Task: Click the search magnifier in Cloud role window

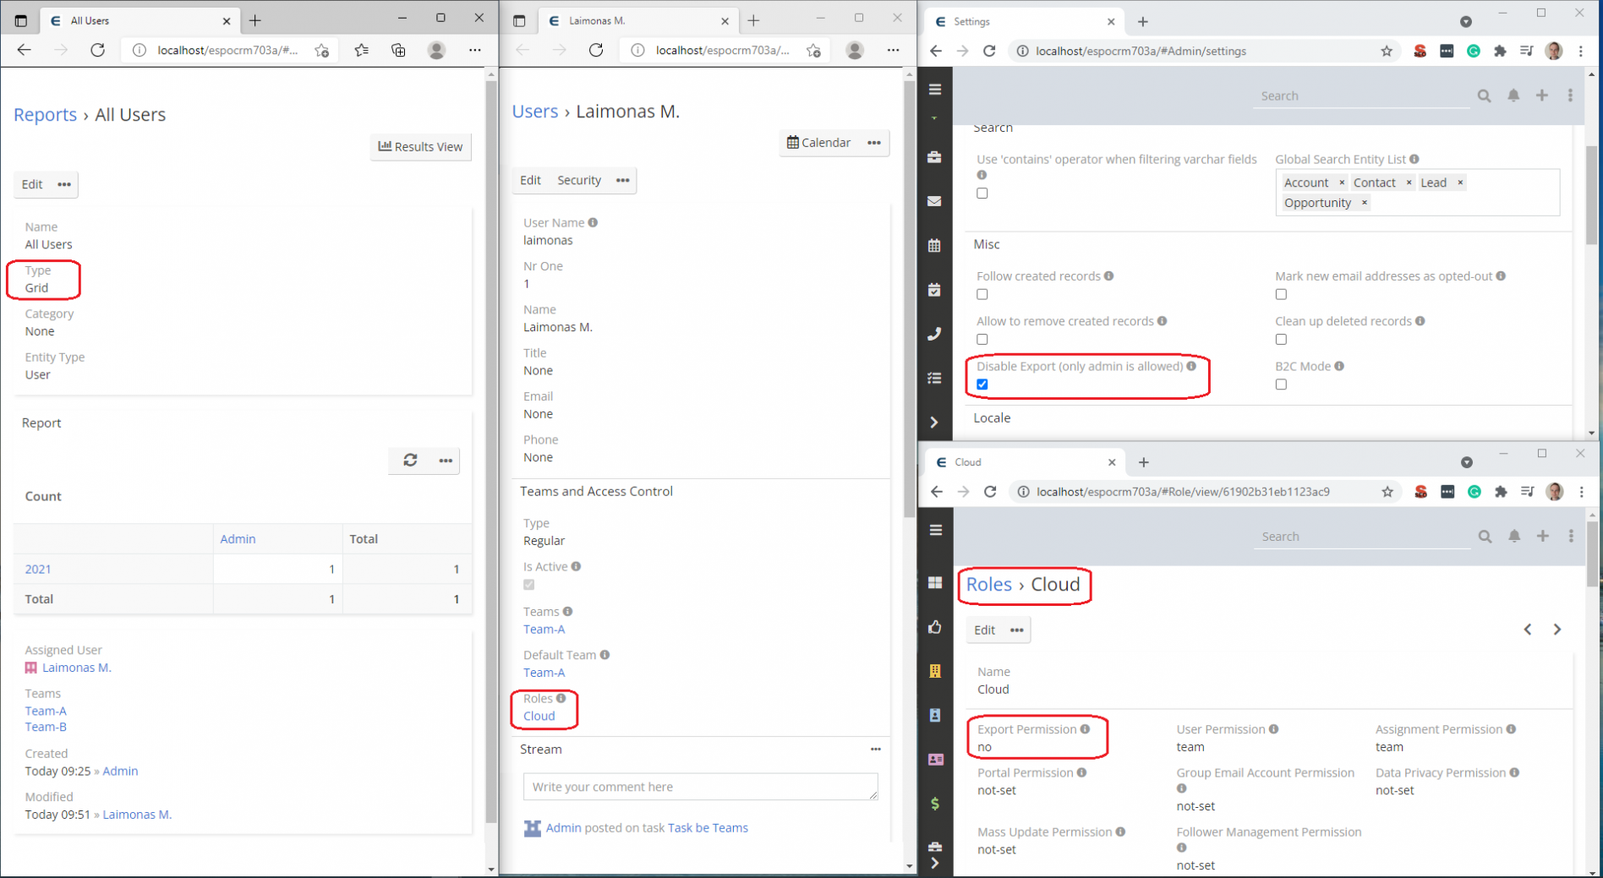Action: [x=1485, y=537]
